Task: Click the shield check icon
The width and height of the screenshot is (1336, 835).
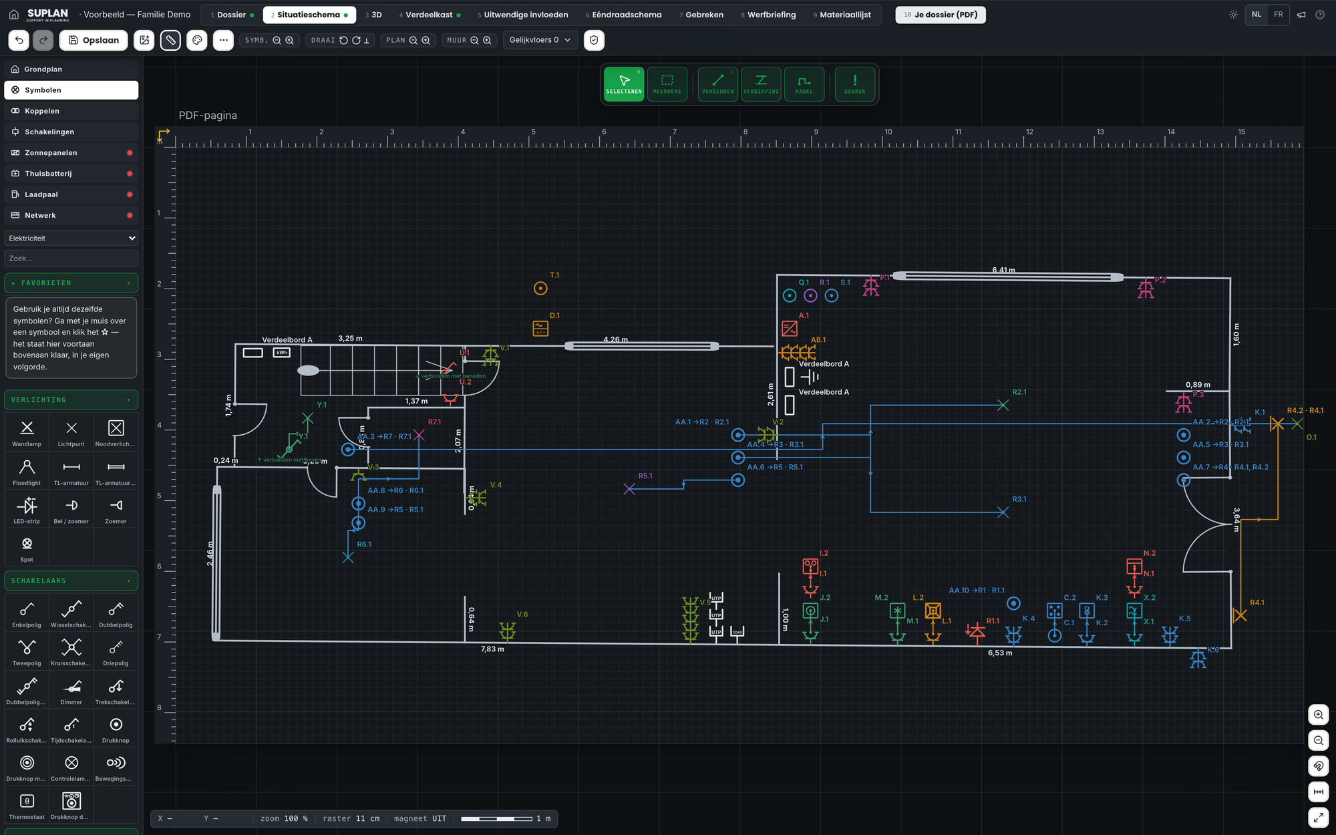Action: [594, 40]
